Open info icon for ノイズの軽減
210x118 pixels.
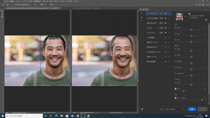[x=166, y=37]
